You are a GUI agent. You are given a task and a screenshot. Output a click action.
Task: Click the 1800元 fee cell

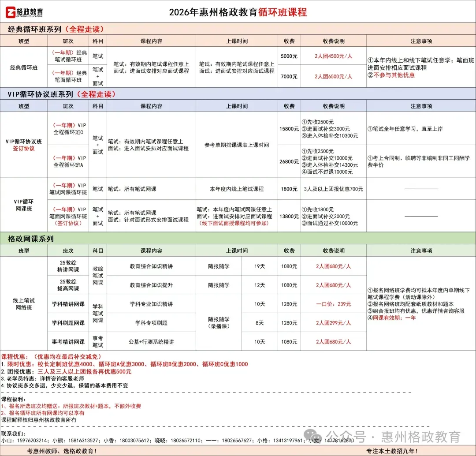(x=289, y=189)
